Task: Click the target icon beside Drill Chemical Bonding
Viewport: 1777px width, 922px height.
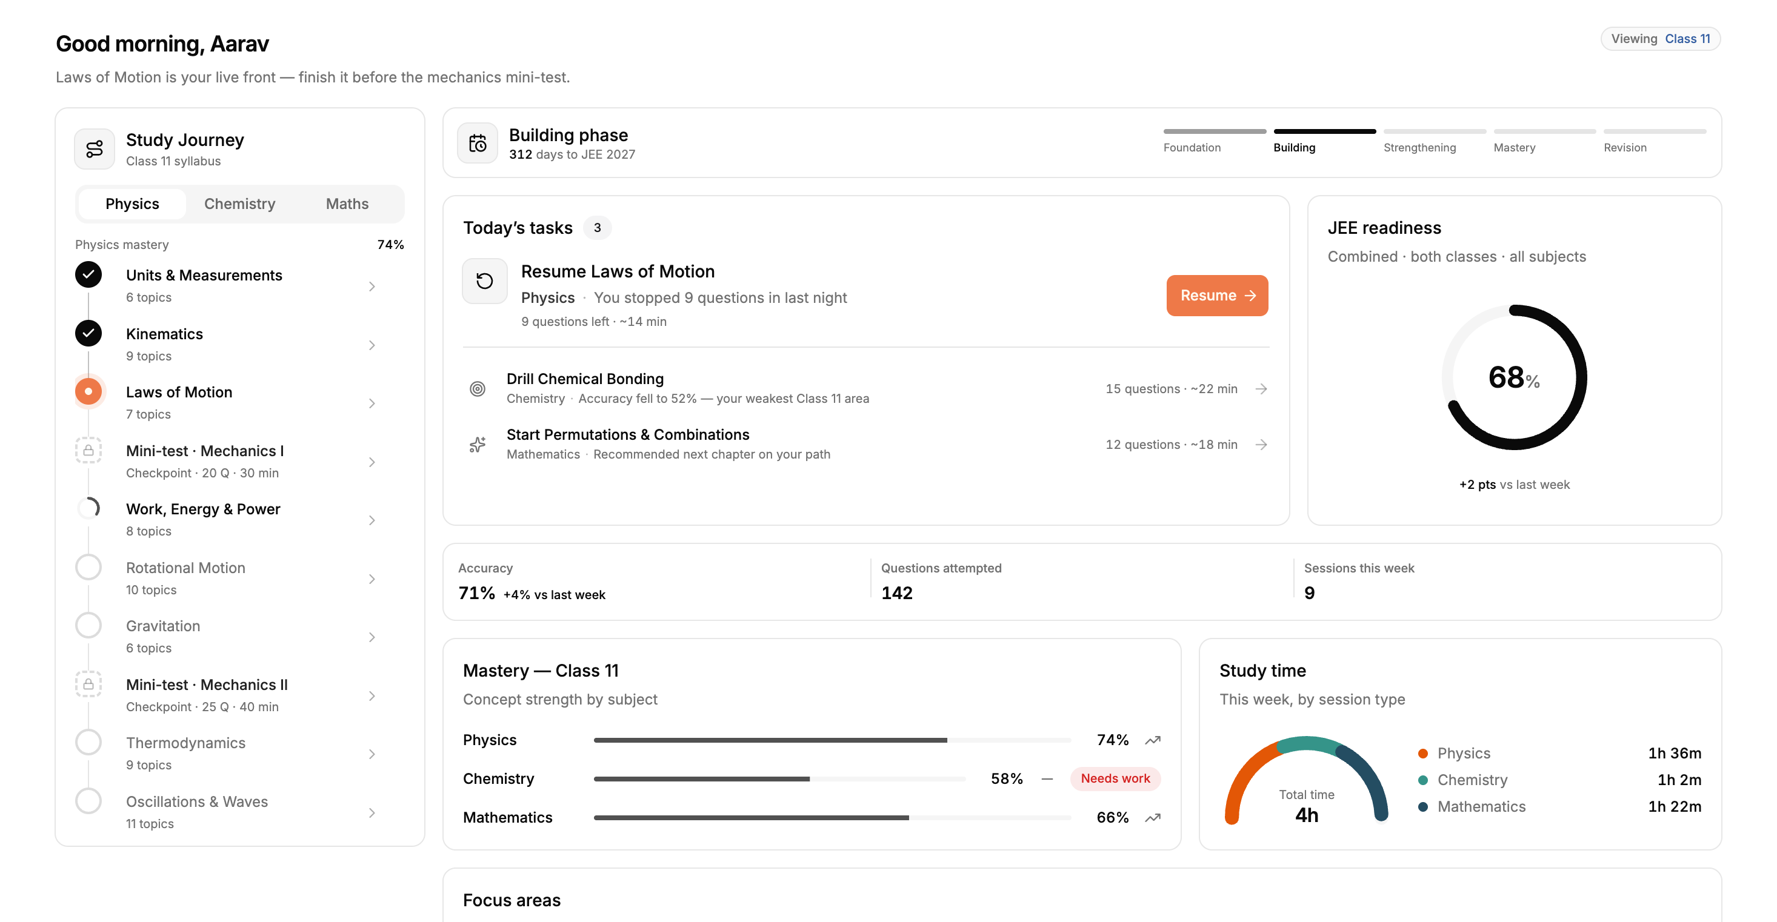Action: click(478, 389)
